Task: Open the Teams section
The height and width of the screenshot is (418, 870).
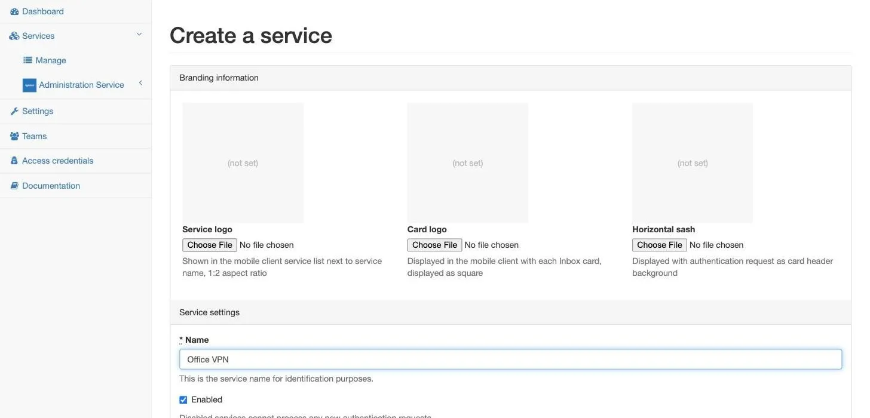Action: coord(35,136)
